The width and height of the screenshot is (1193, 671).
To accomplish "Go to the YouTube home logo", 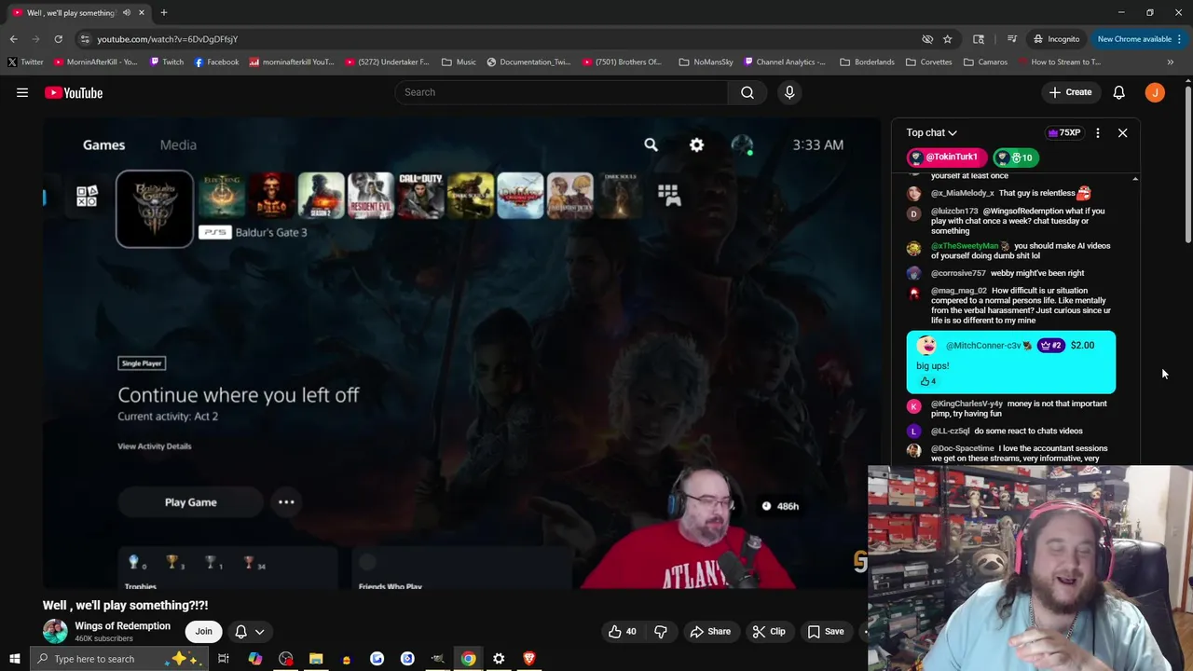I will 74,92.
